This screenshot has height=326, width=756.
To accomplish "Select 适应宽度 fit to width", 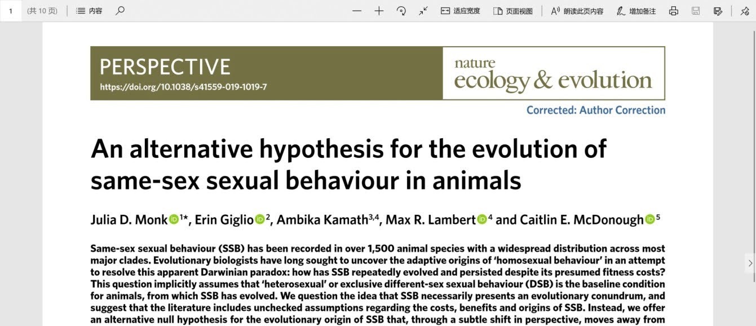I will 460,11.
